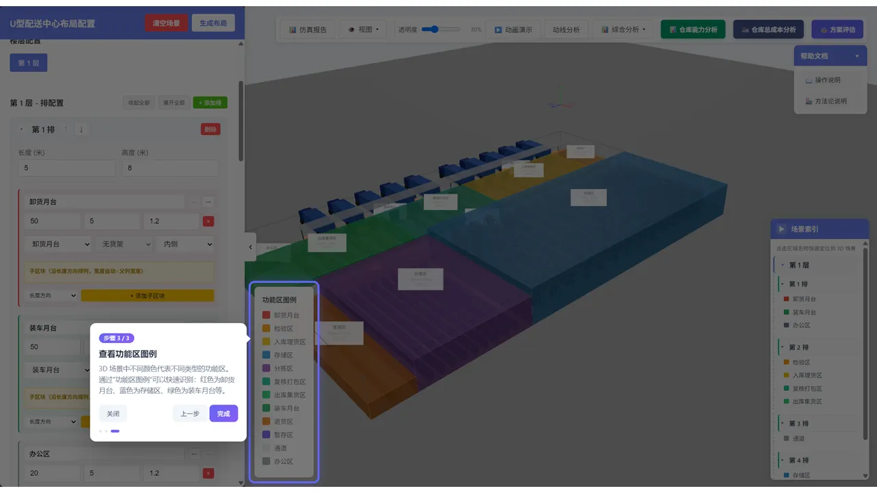Click the 方案评估 plan evaluation button
The width and height of the screenshot is (877, 493).
coord(837,29)
